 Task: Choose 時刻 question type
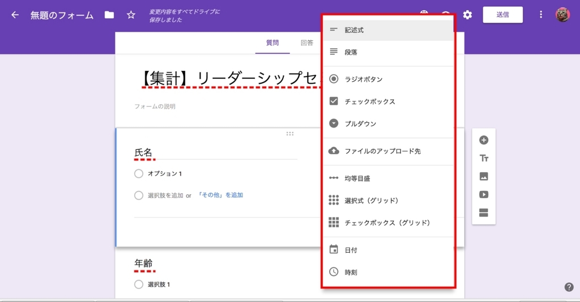(389, 273)
